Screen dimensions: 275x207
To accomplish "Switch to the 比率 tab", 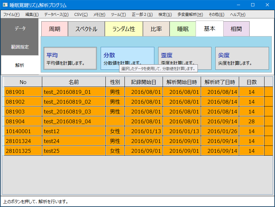I will click(x=156, y=29).
